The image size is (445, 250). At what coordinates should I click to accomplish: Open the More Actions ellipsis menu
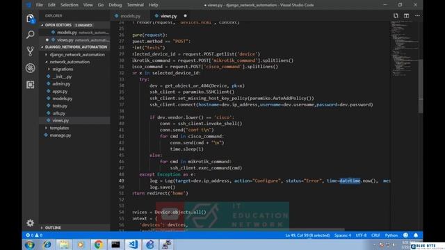[417, 16]
